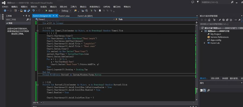This screenshot has height=107, width=243.
Task: Select Service References in Solution Explorer
Action: click(219, 37)
